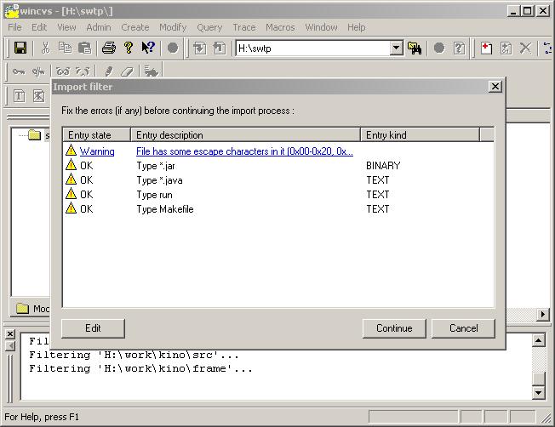Click the Save floppy disk icon
Screen dimensions: 555x427
pyautogui.click(x=20, y=48)
